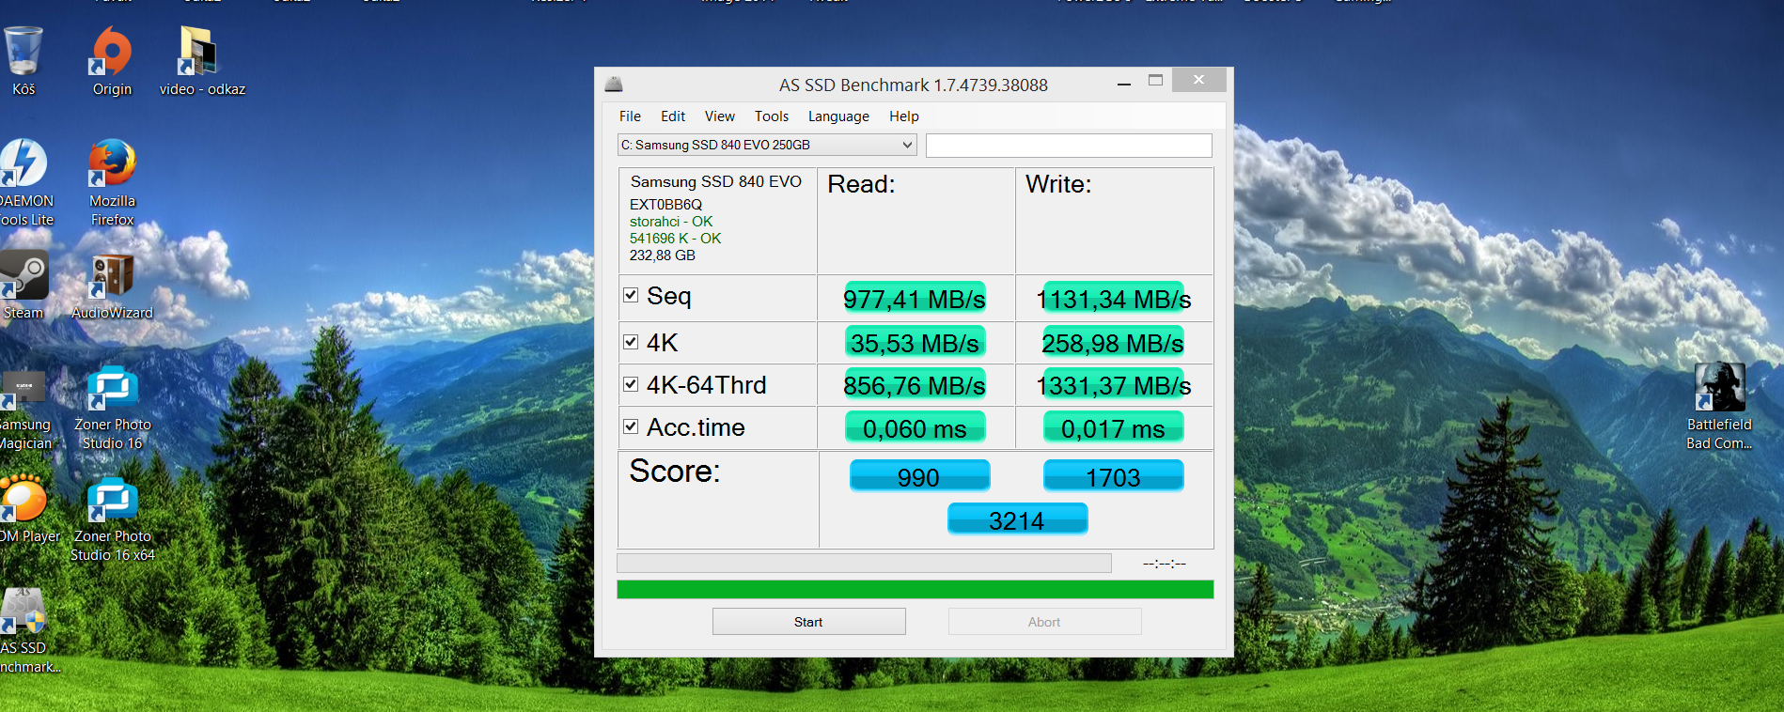Disable the Acc.time test checkbox
The image size is (1784, 712).
631,426
